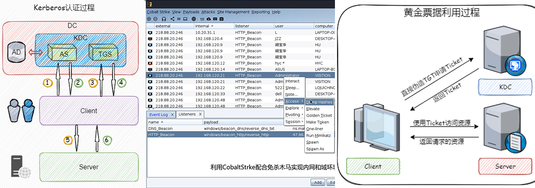View keystrokes using the keyboard icon

coord(215,19)
